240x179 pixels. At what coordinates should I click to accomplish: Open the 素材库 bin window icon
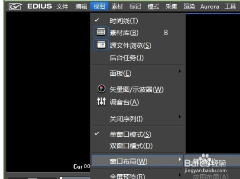point(101,32)
